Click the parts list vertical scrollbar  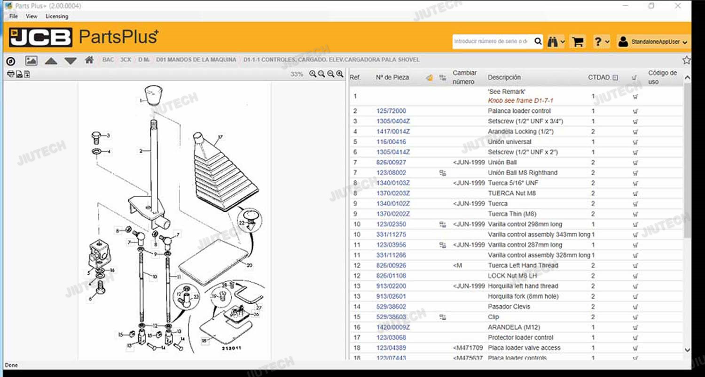click(x=687, y=188)
